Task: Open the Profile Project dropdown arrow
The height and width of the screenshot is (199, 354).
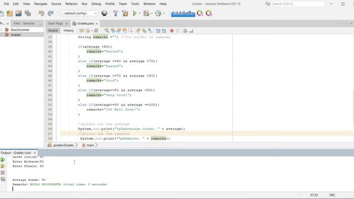Action: [164, 13]
